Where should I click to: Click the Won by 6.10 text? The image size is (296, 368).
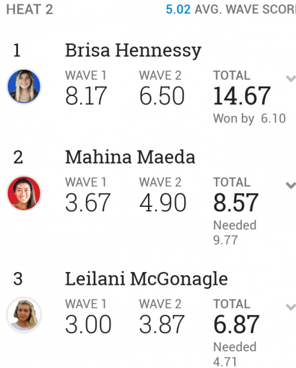pyautogui.click(x=250, y=119)
